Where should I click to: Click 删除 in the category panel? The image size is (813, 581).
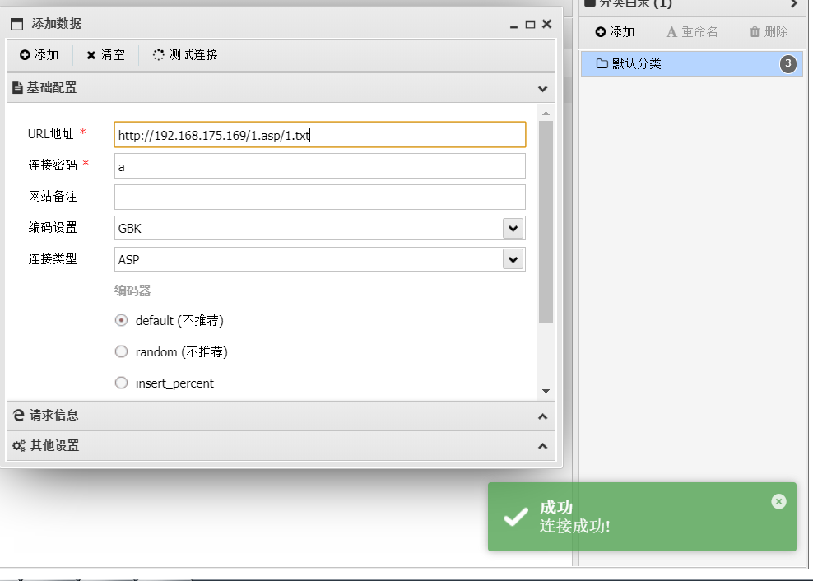coord(769,32)
